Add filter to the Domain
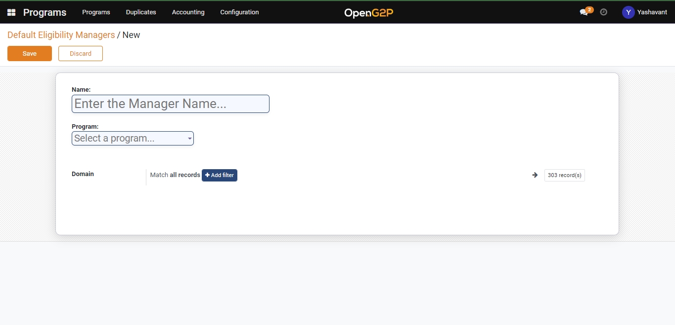The height and width of the screenshot is (325, 675). (x=220, y=175)
